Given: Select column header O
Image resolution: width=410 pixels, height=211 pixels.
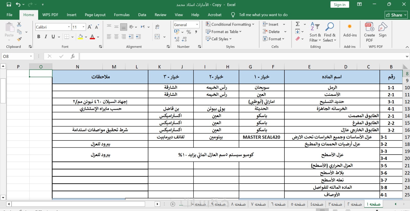Looking at the screenshot, I should coord(41,67).
